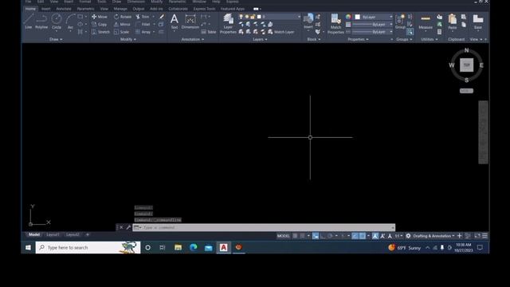Add a new layout tab
The width and height of the screenshot is (510, 287).
pyautogui.click(x=87, y=234)
